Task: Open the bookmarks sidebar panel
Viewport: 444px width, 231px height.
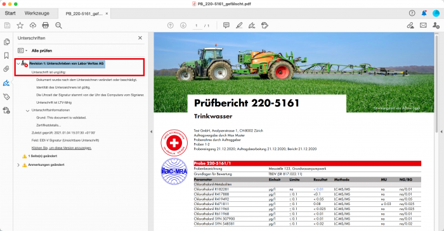Action: click(x=6, y=55)
